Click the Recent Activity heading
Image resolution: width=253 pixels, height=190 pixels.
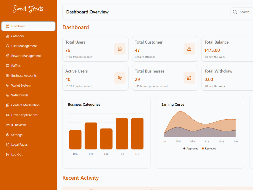click(80, 178)
